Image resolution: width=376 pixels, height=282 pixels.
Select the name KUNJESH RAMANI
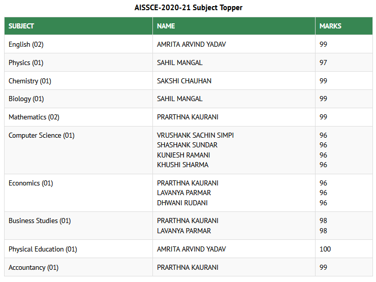click(183, 155)
